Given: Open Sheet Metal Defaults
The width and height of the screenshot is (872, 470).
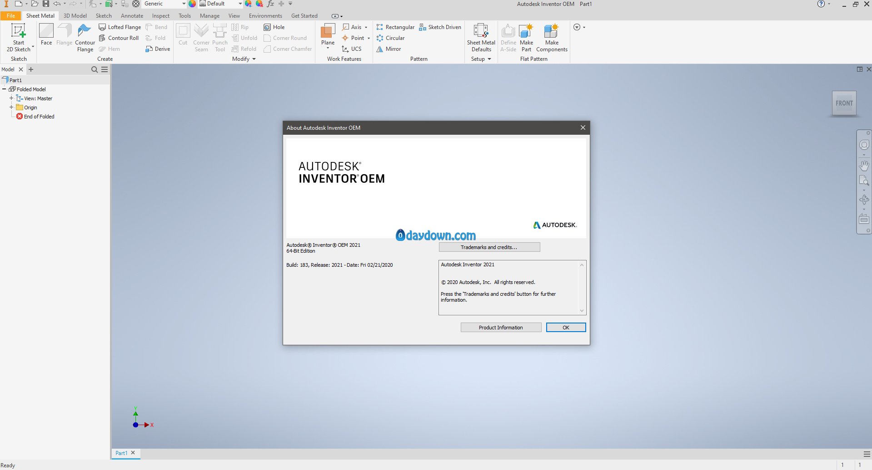Looking at the screenshot, I should coord(481,38).
